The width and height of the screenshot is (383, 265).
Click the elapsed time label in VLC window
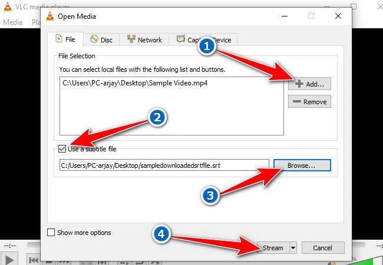click(x=10, y=246)
